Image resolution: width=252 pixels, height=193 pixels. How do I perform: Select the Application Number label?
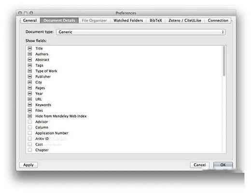click(x=52, y=133)
